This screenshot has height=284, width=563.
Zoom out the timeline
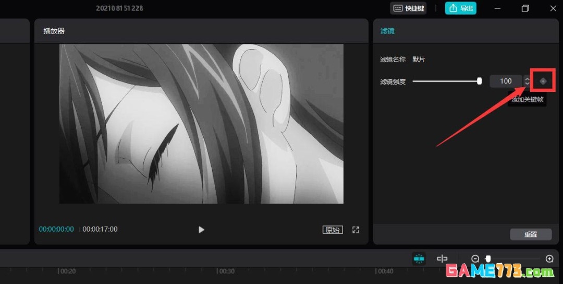pyautogui.click(x=475, y=258)
